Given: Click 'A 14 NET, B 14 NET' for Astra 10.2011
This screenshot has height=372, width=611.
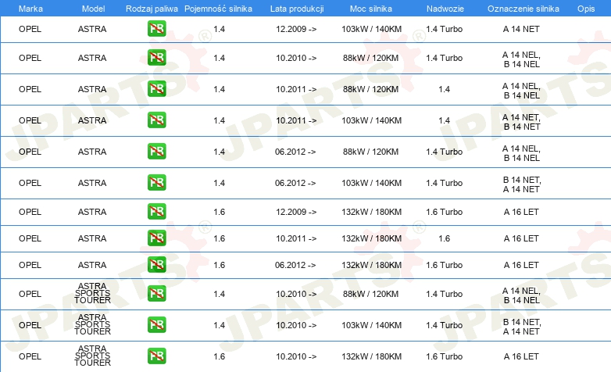Looking at the screenshot, I should coord(521,122).
